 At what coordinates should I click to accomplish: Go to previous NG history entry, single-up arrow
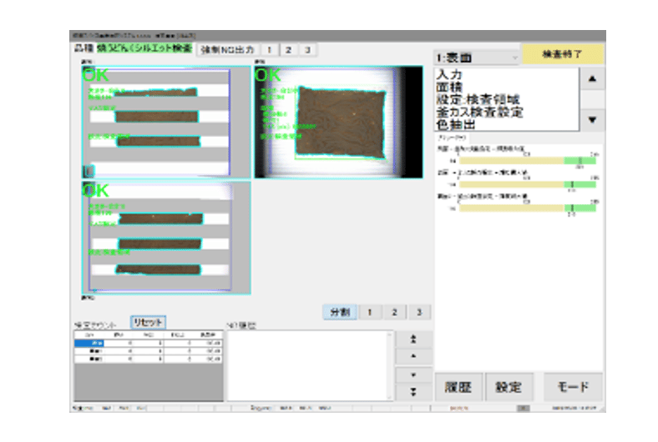(x=413, y=356)
